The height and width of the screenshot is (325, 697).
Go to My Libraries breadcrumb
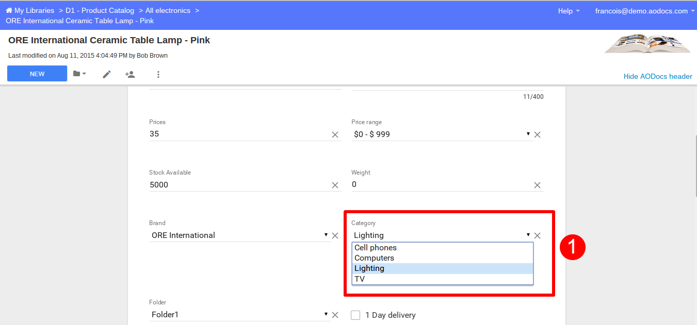pos(34,10)
